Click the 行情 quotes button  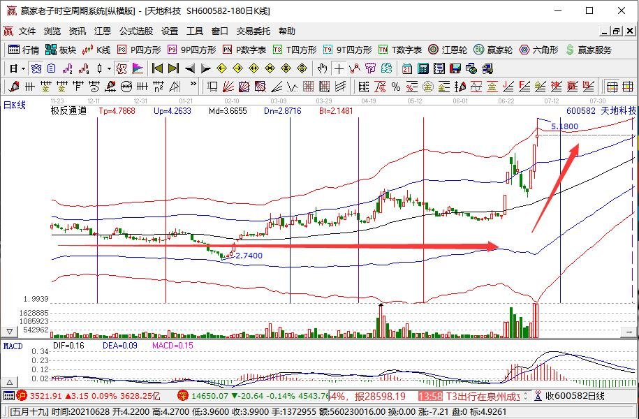[24, 50]
